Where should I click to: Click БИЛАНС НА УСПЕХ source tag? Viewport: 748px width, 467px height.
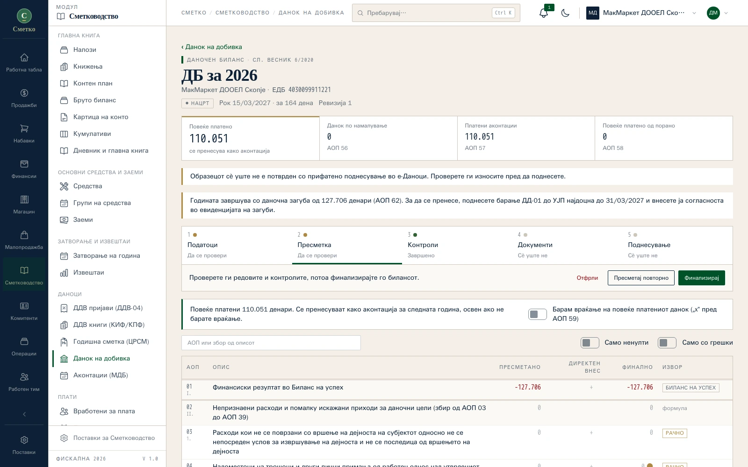coord(690,388)
